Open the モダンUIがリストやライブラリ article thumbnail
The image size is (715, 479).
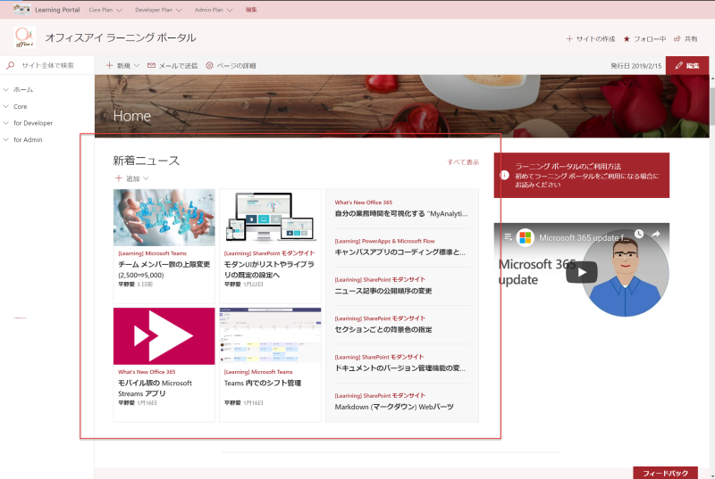pyautogui.click(x=271, y=218)
